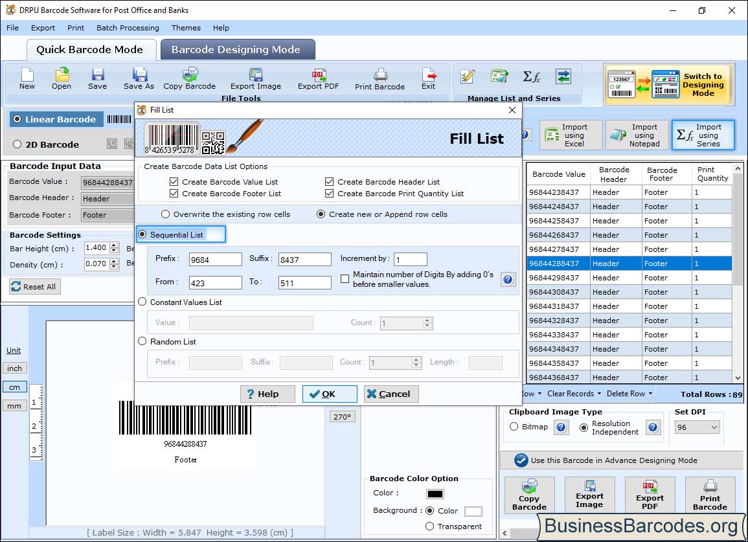
Task: Click the Switch to Designing Mode icon
Action: (x=668, y=85)
